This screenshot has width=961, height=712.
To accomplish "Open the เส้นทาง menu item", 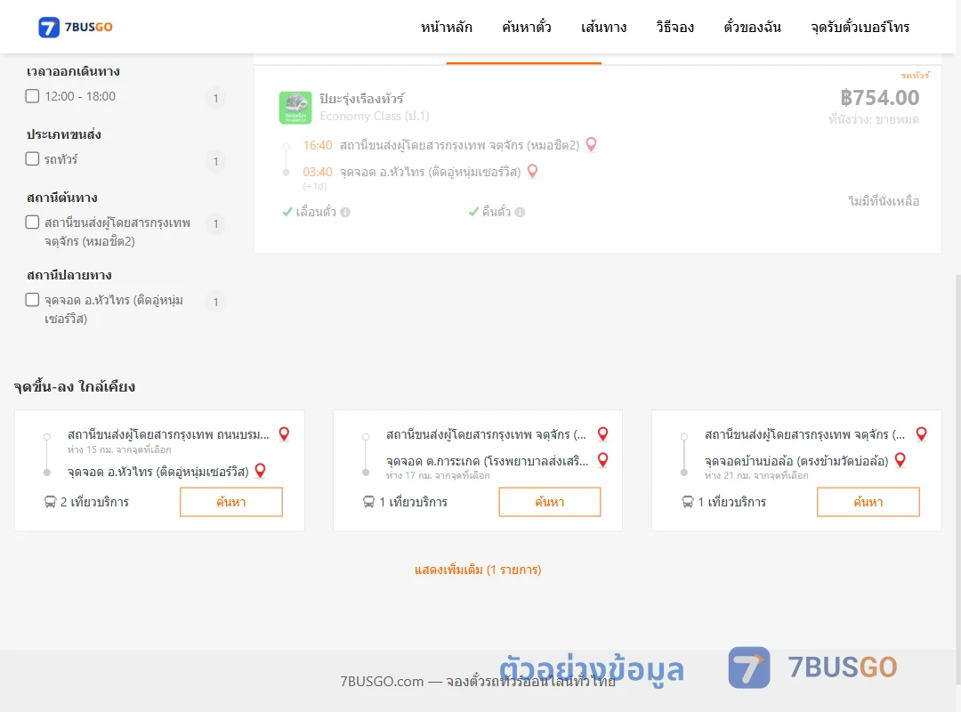I will tap(603, 28).
